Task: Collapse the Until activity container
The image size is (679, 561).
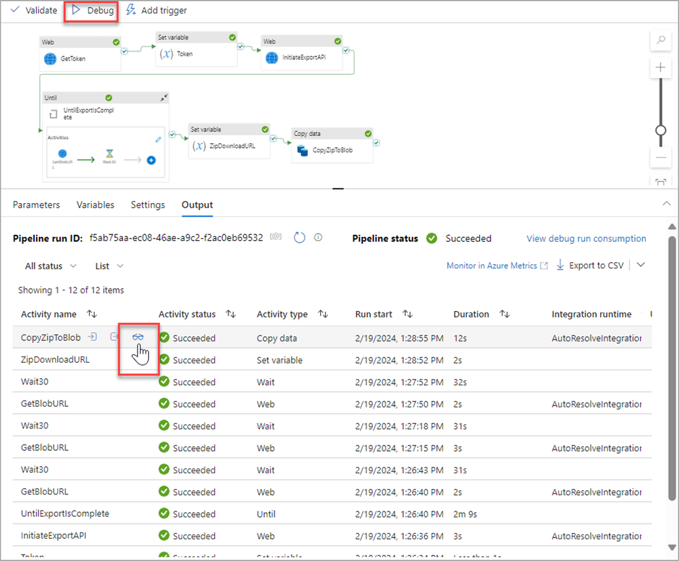Action: tap(164, 98)
